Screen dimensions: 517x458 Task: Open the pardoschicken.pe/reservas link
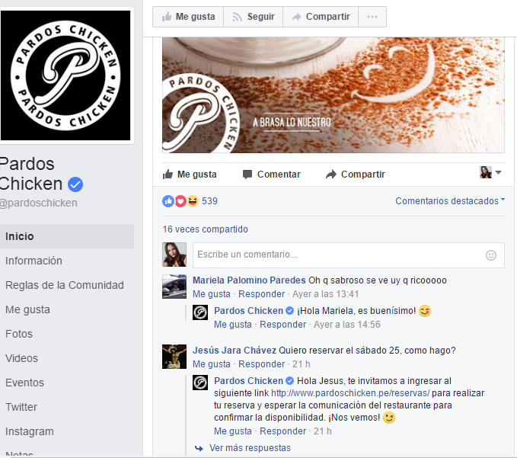[x=350, y=393]
